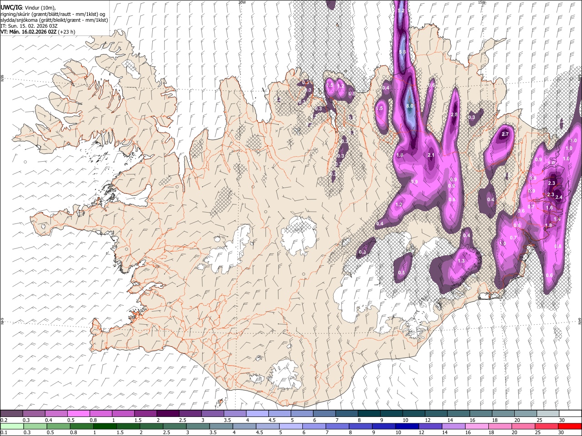This screenshot has height=436, width=582.
Task: Click the 8.0 precipitation value on map
Action: tap(409, 106)
